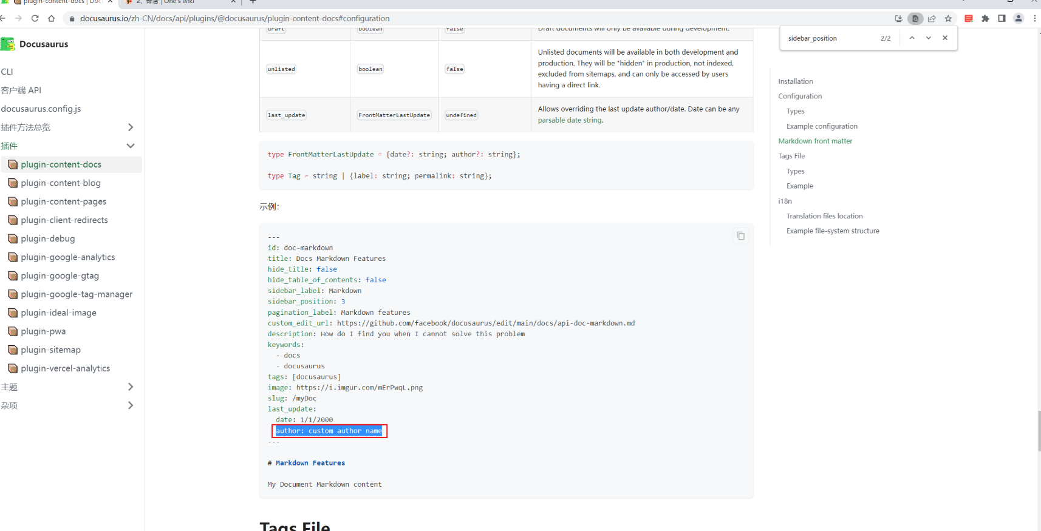Open the CLI sidebar item
Viewport: 1041px width, 531px height.
coord(7,72)
